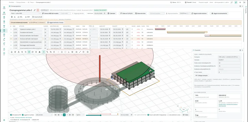This screenshot has height=122, width=248.
Task: Toggle the oggetti di cantiere checkbox
Action: click(23, 115)
